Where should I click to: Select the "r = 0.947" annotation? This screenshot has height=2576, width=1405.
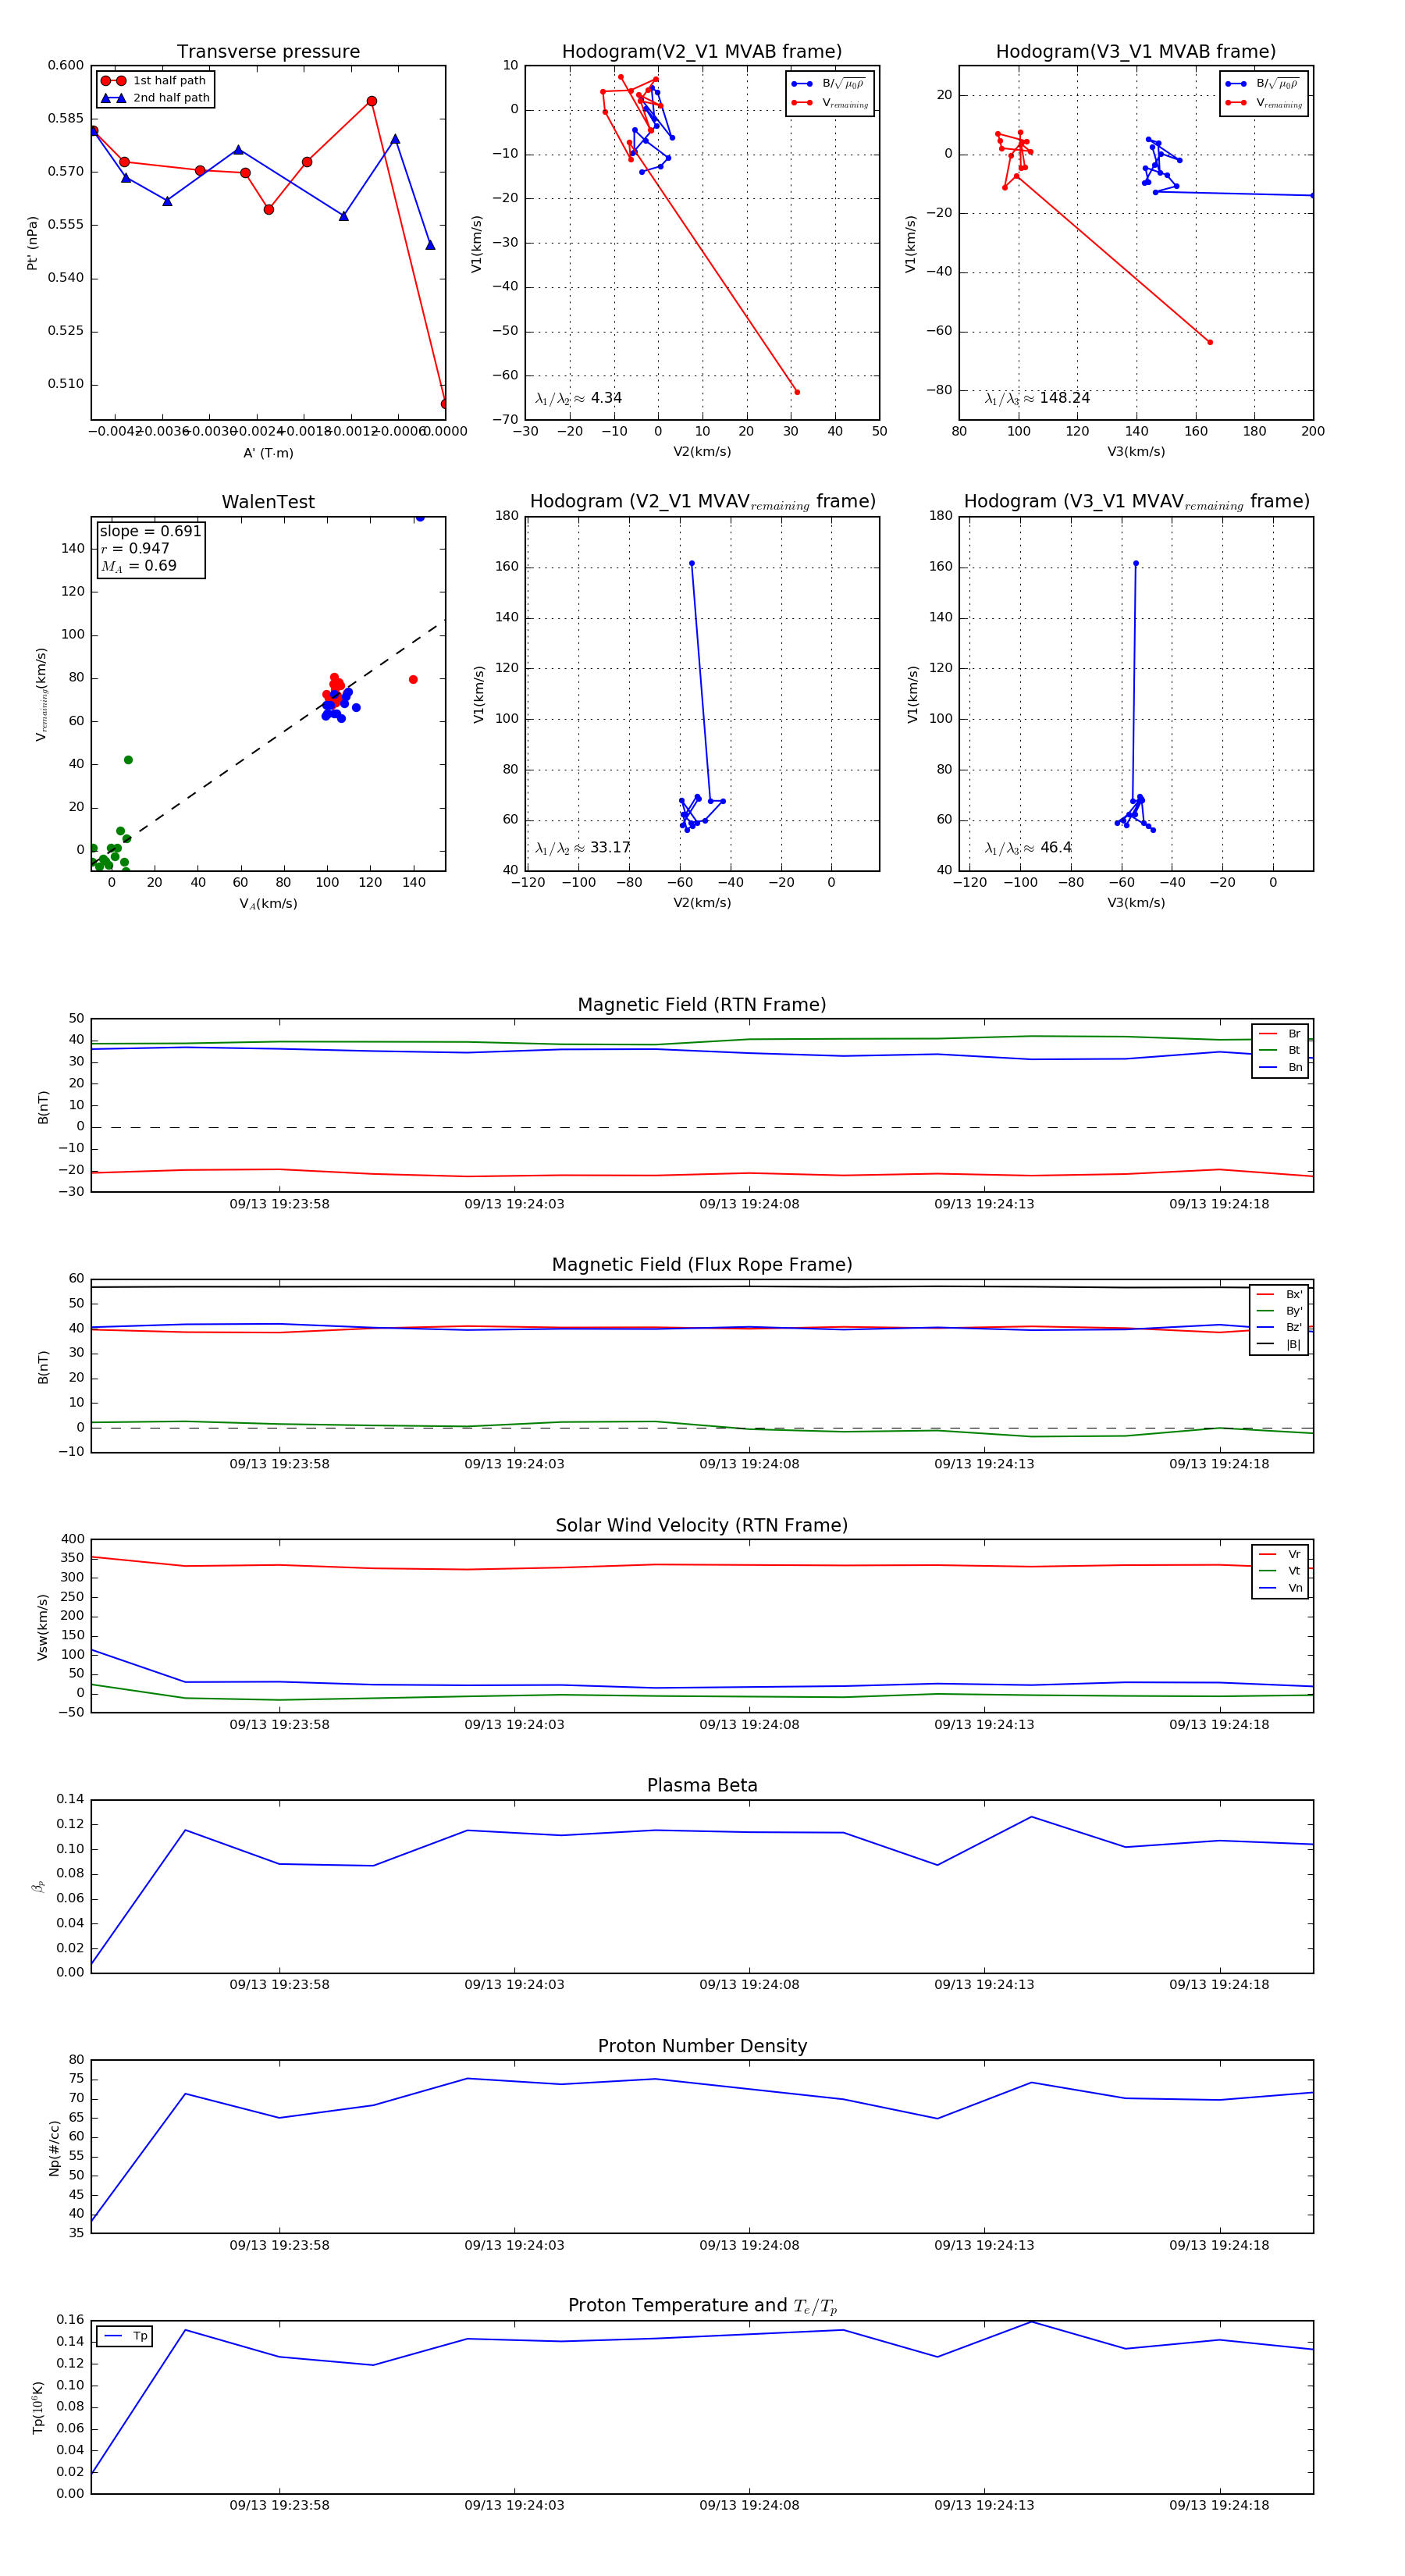coord(135,549)
